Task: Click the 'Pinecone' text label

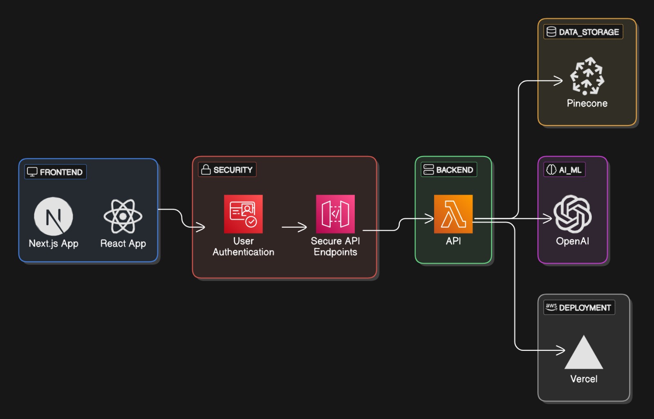Action: pos(587,104)
